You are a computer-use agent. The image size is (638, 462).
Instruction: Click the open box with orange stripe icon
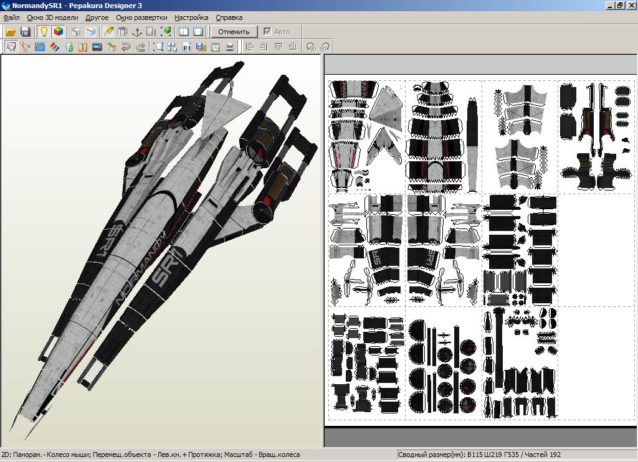91,32
